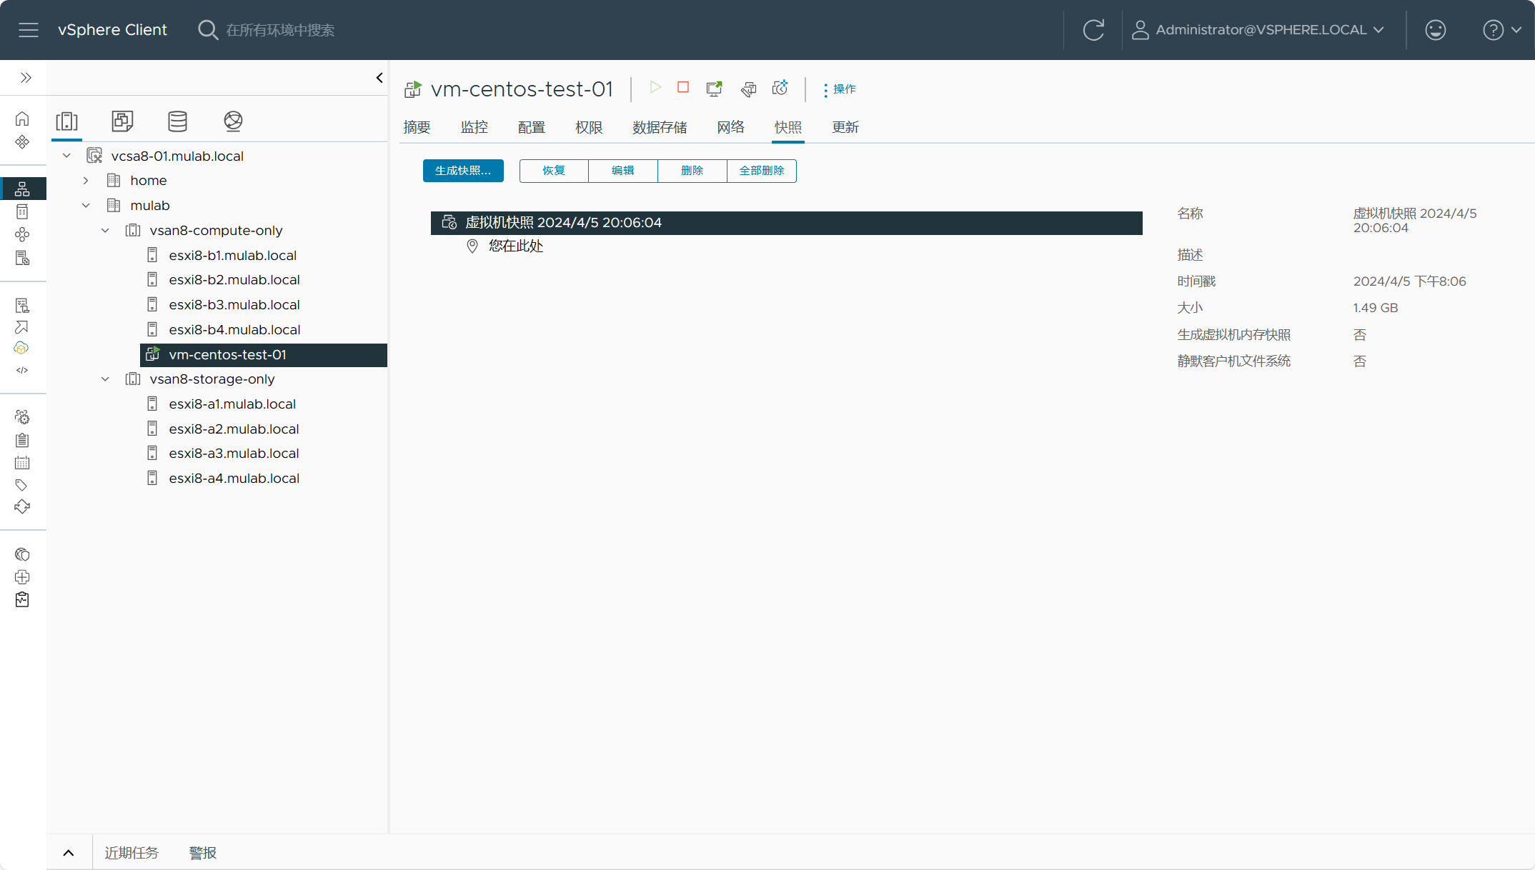Go to Home via house icon
The height and width of the screenshot is (870, 1535).
point(22,119)
